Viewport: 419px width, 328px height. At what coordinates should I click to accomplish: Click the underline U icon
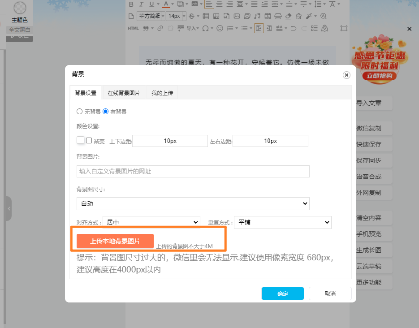tap(151, 4)
